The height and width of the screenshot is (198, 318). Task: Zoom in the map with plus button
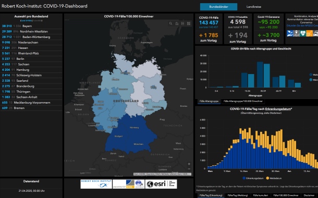(x=189, y=164)
